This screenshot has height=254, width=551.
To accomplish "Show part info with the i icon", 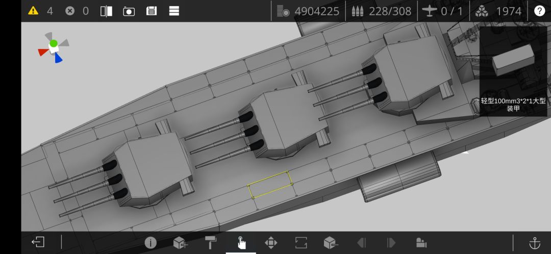I will click(x=151, y=243).
